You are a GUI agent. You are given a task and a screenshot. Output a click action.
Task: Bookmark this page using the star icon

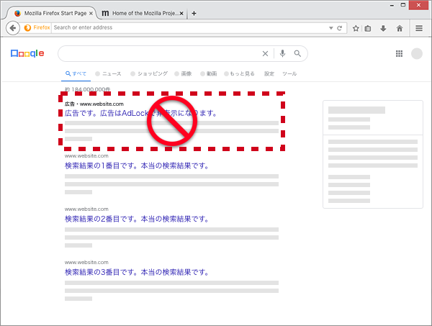point(356,28)
